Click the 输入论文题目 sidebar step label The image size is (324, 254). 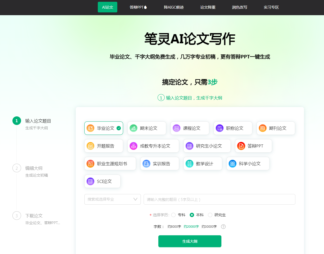coord(38,121)
